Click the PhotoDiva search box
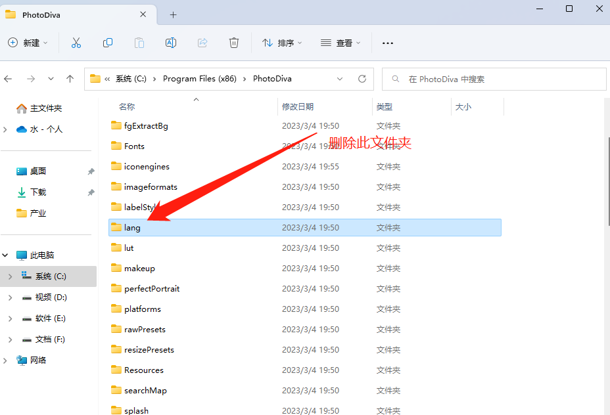610x415 pixels. pyautogui.click(x=494, y=79)
